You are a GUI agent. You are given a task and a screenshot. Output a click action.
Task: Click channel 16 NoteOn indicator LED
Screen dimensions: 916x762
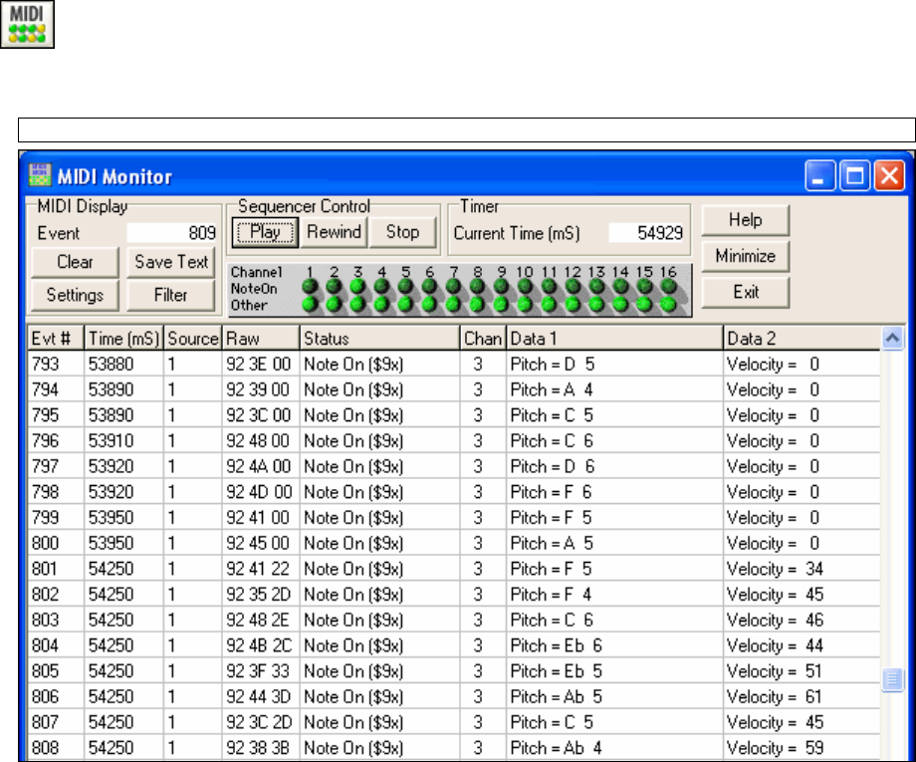click(668, 286)
